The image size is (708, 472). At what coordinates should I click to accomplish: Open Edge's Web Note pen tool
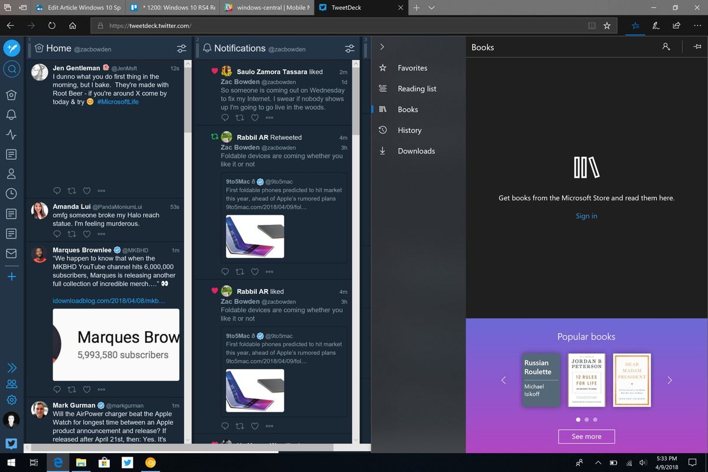[x=655, y=25]
